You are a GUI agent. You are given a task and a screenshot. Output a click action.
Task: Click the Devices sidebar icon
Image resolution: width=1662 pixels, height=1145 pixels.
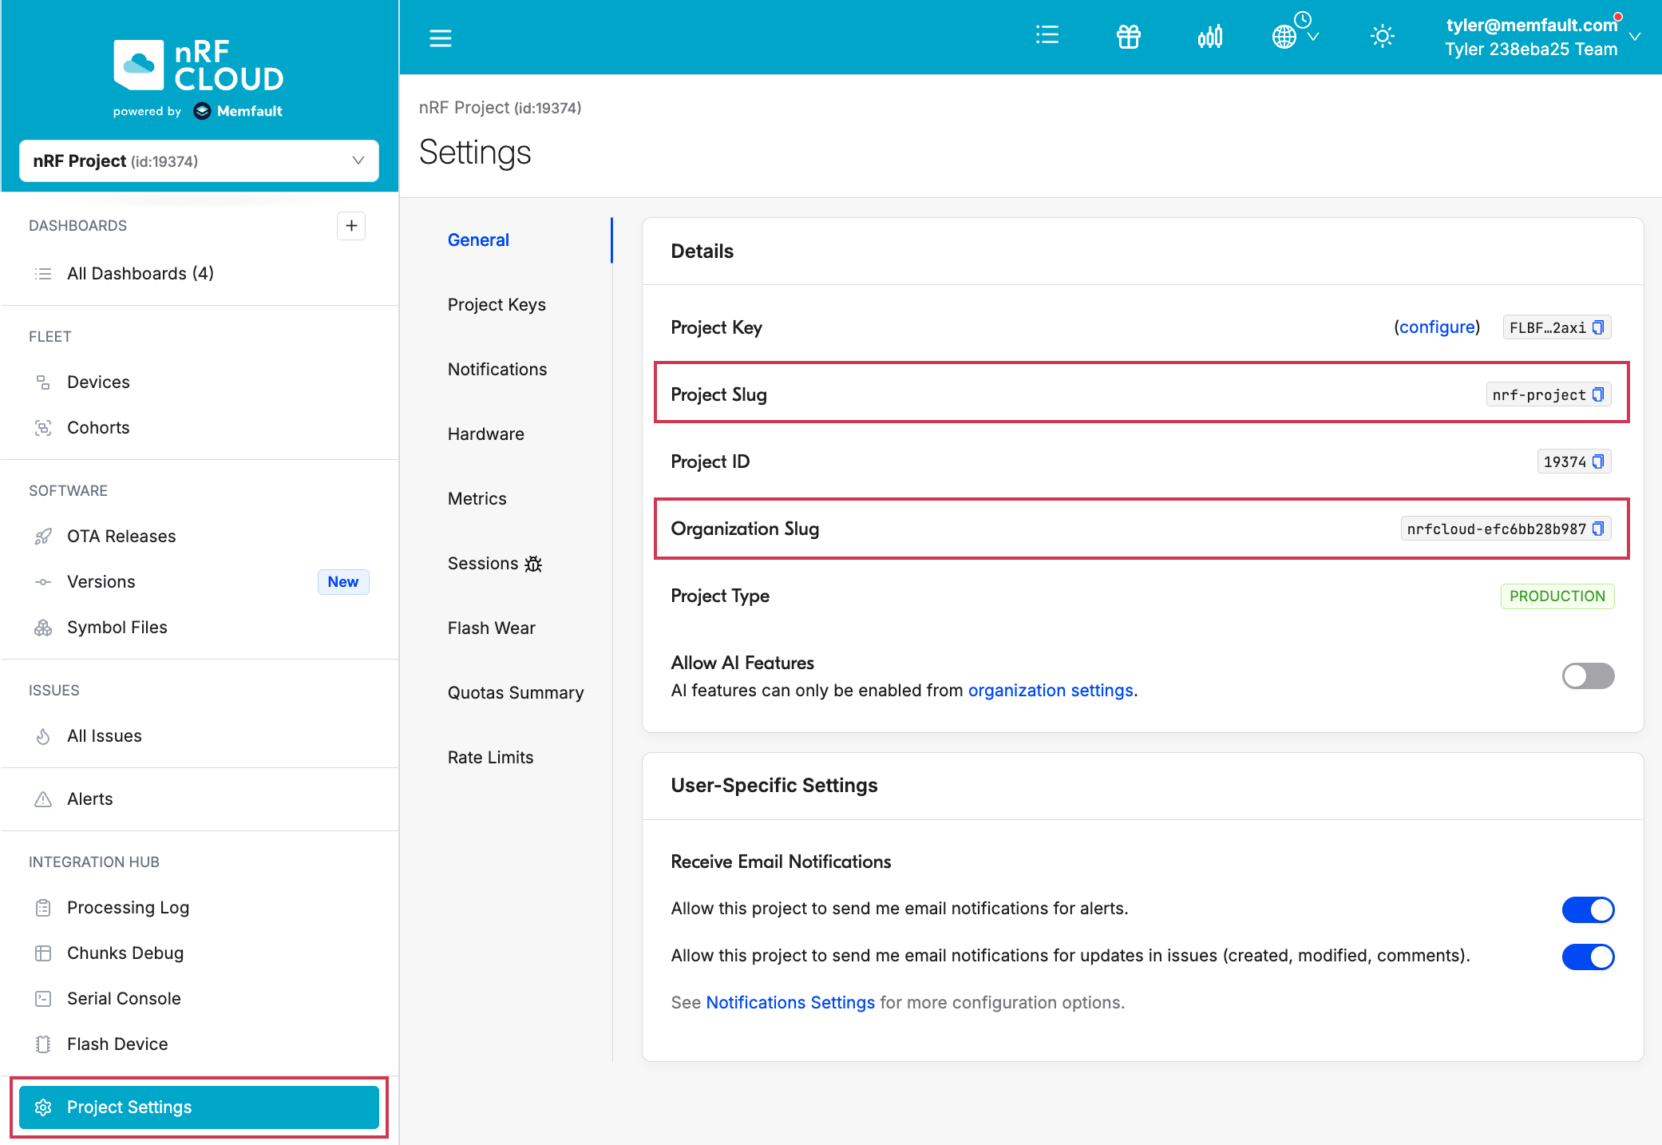[43, 382]
